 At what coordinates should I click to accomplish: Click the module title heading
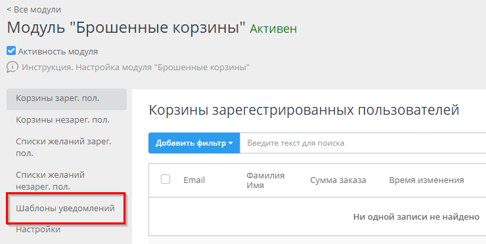126,28
